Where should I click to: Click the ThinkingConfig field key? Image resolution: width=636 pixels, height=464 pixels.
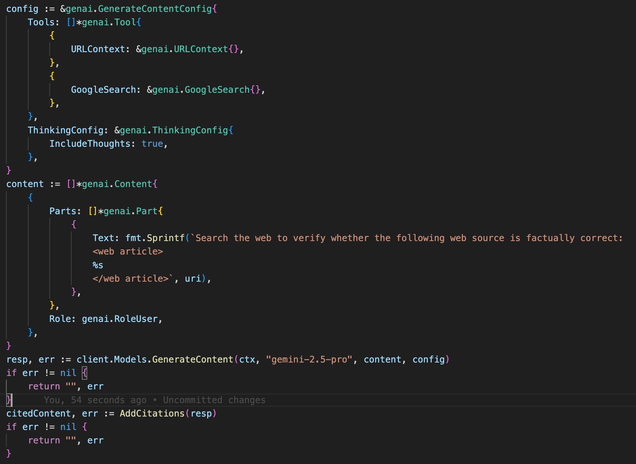[65, 130]
